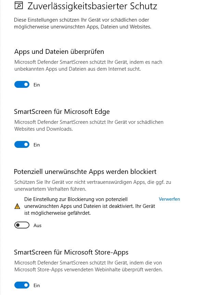Image resolution: width=202 pixels, height=295 pixels.
Task: Click the description under Apps und Dateien überprüfen
Action: pos(88,66)
